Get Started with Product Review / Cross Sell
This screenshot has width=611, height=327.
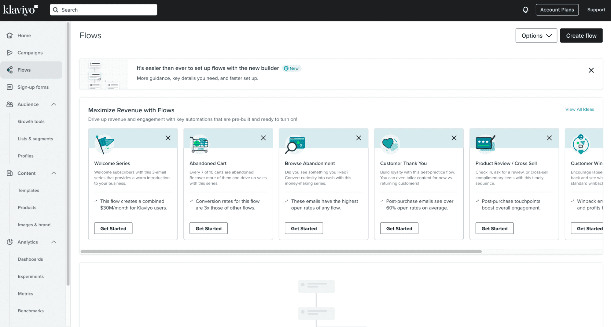pos(495,229)
